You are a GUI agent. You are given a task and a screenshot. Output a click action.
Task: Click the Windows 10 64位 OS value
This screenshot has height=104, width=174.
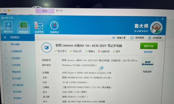(x=79, y=65)
